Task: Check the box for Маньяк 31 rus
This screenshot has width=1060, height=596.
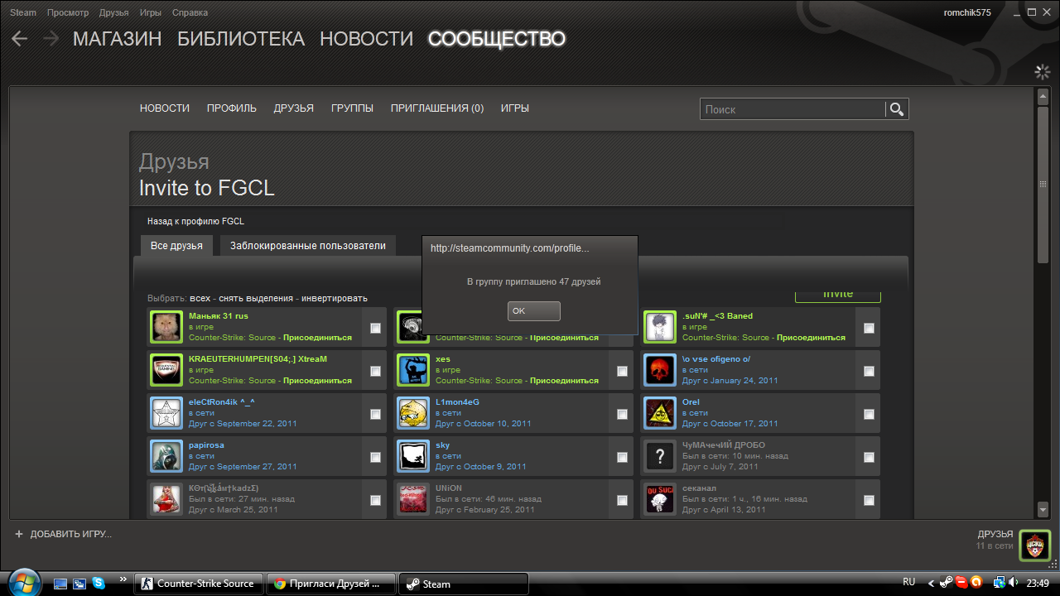Action: [375, 328]
